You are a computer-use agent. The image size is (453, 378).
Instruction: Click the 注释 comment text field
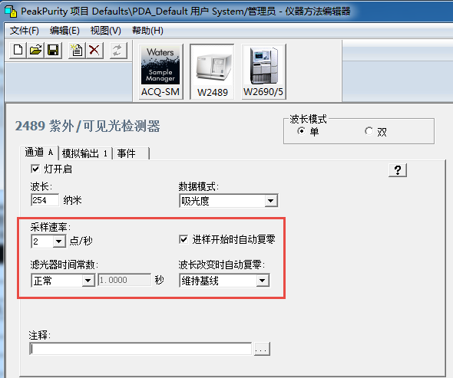141,349
